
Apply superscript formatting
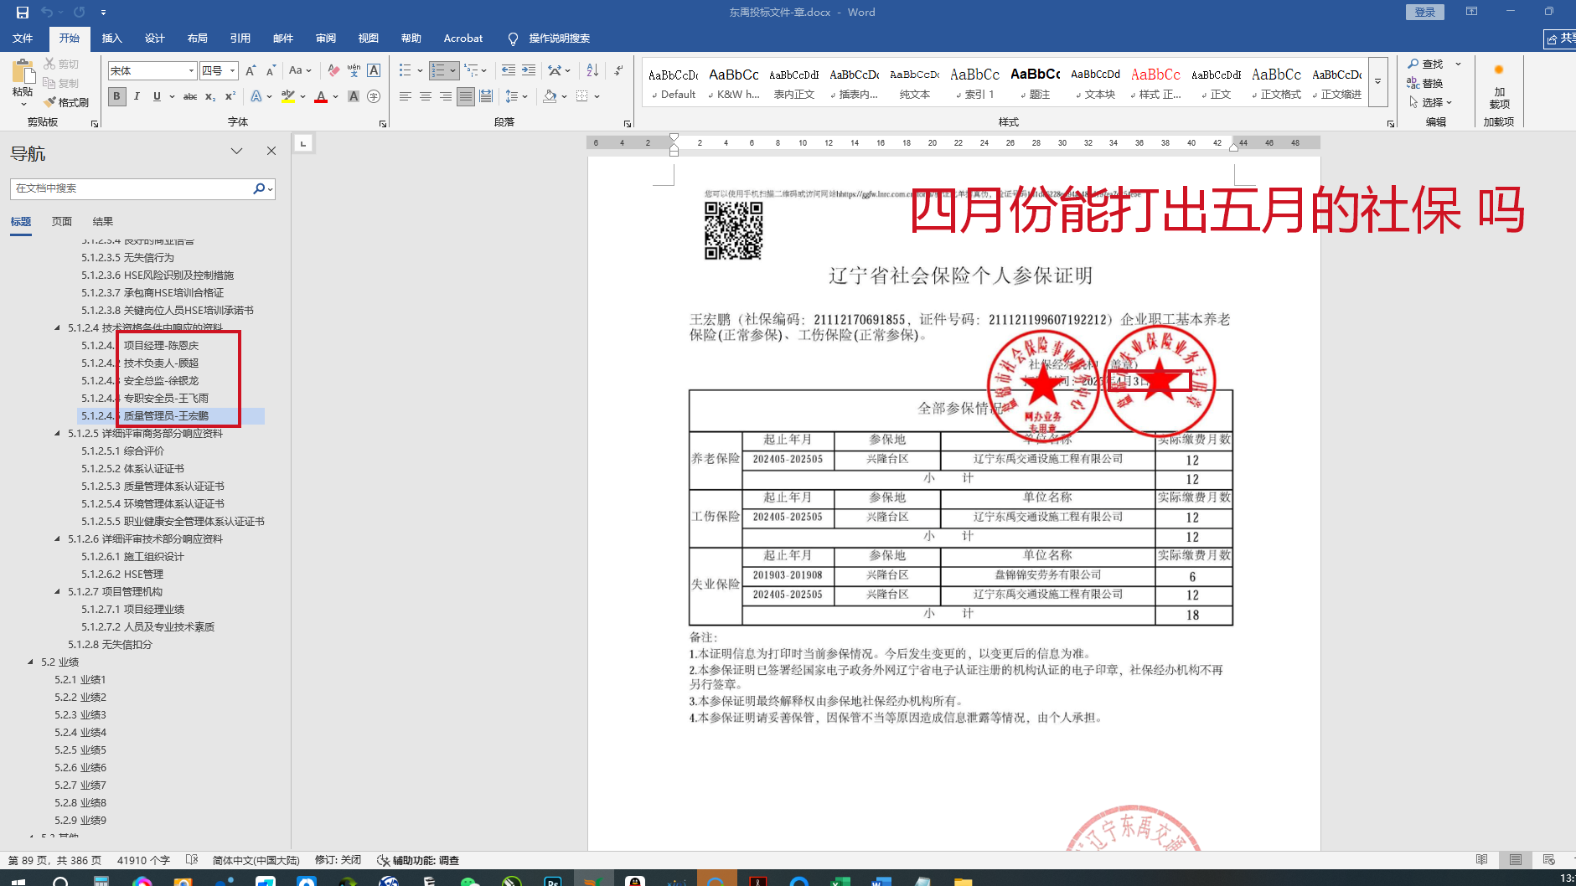tap(230, 96)
